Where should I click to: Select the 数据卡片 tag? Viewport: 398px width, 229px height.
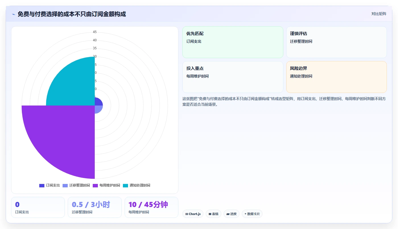tap(252, 214)
